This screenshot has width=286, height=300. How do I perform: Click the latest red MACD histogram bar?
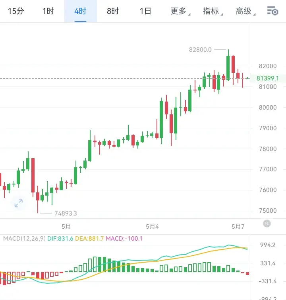point(247,273)
